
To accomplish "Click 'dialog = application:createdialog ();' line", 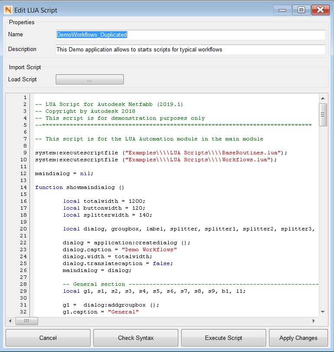I will [x=126, y=243].
